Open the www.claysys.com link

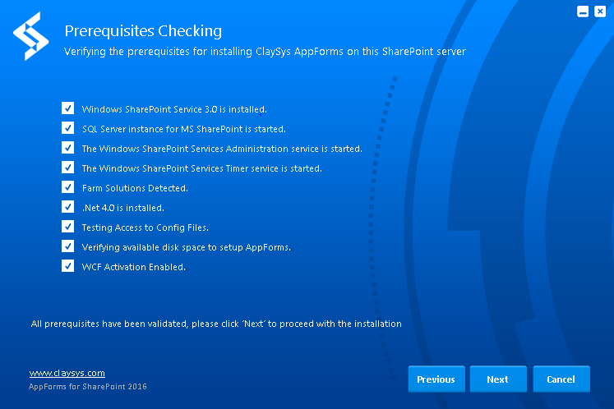tap(67, 373)
